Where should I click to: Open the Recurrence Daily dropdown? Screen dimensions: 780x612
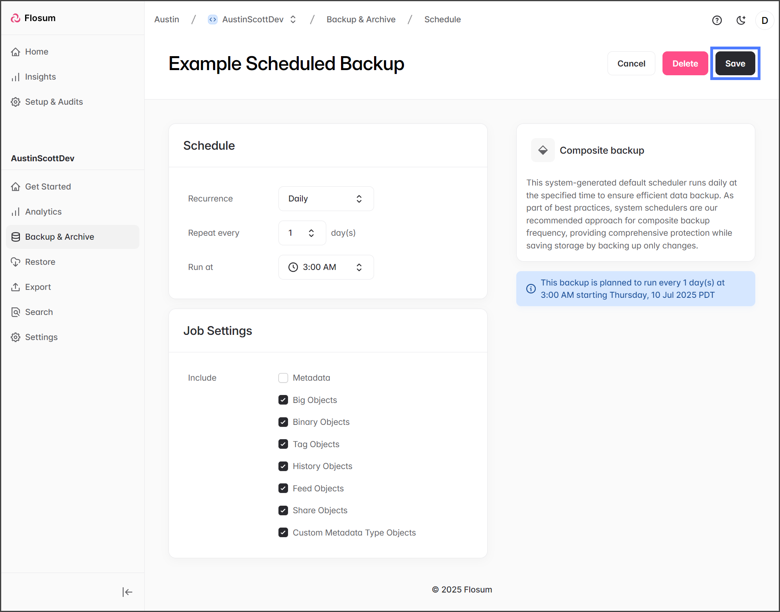[x=326, y=199]
